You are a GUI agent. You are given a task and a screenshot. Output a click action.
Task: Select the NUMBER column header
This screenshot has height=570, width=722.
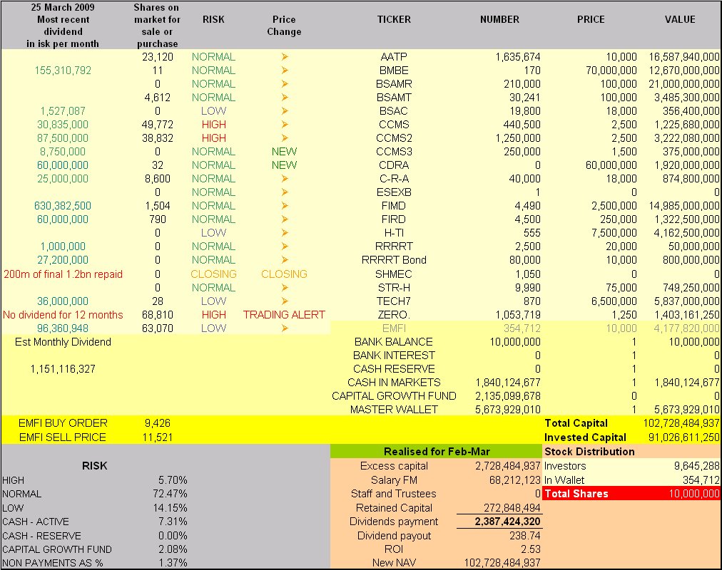tap(499, 19)
